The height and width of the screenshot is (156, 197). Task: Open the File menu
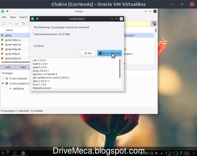click(x=4, y=17)
